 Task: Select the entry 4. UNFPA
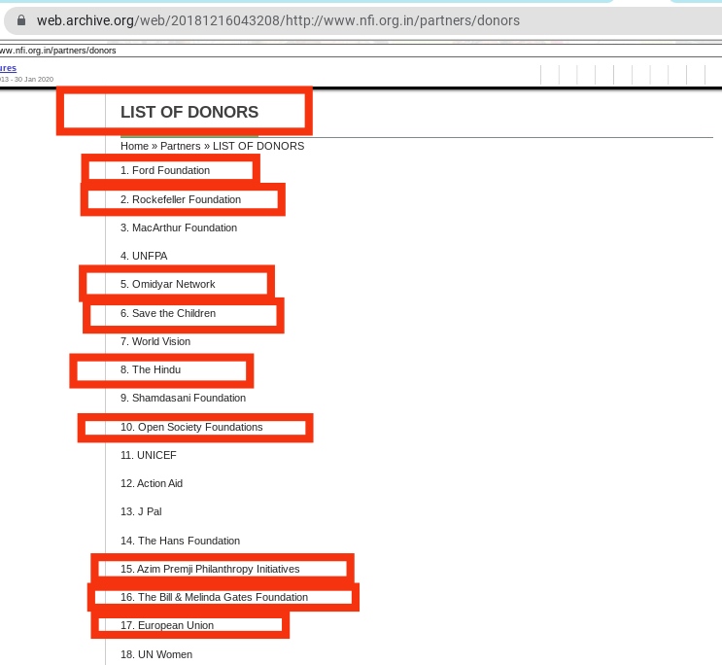coord(144,256)
